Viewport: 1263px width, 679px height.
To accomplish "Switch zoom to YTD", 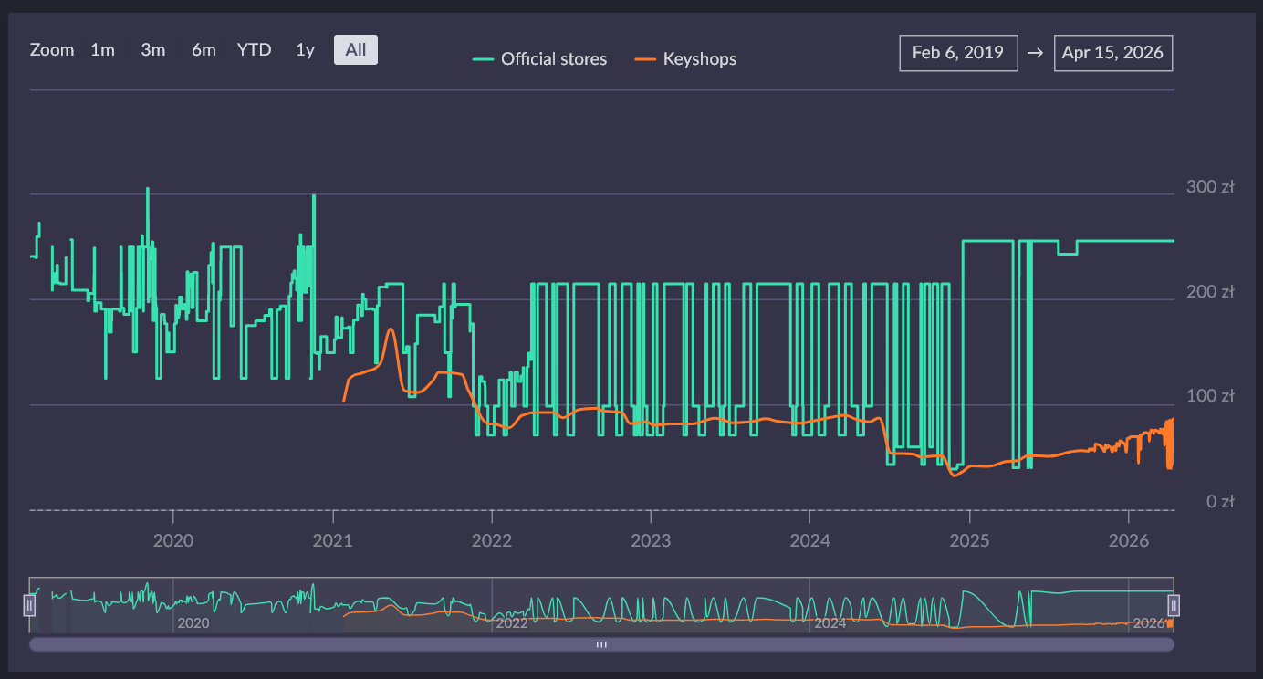I will [x=255, y=50].
